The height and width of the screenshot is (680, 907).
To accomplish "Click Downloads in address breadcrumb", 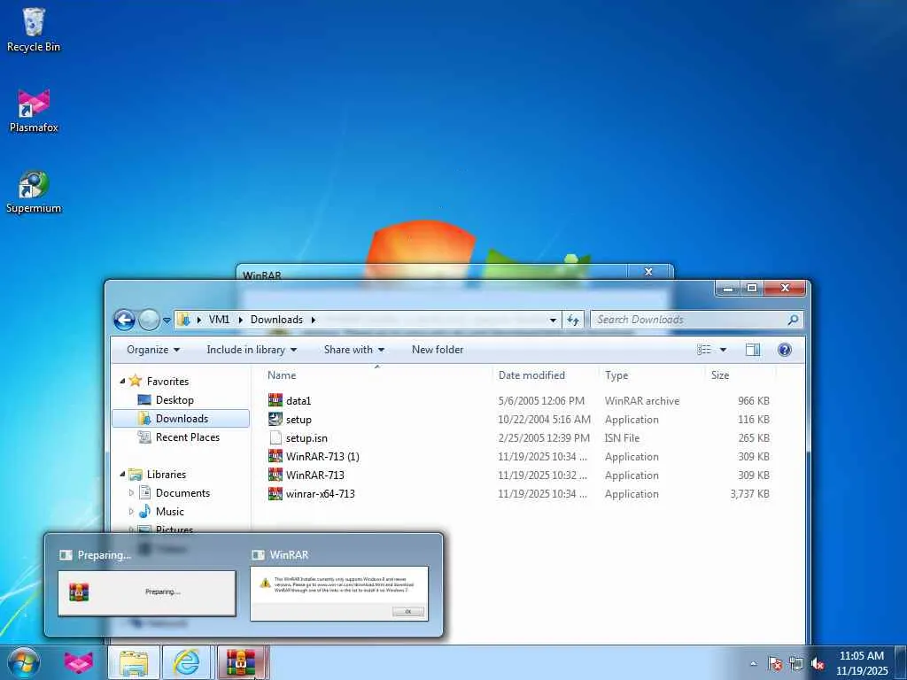I will 276,319.
